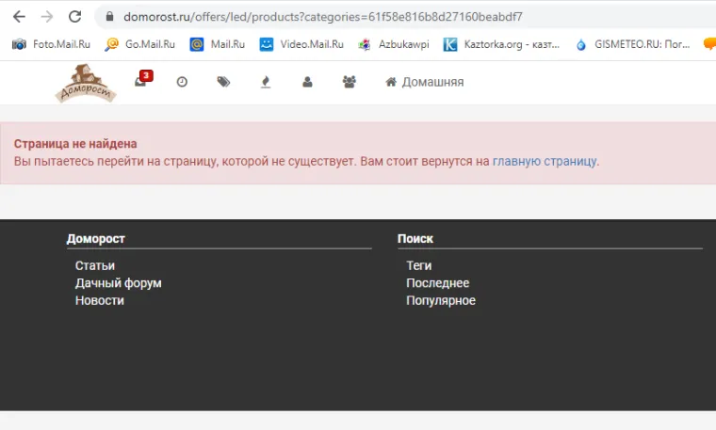This screenshot has height=430, width=716.
Task: Open Статьи in the footer
Action: pos(95,265)
